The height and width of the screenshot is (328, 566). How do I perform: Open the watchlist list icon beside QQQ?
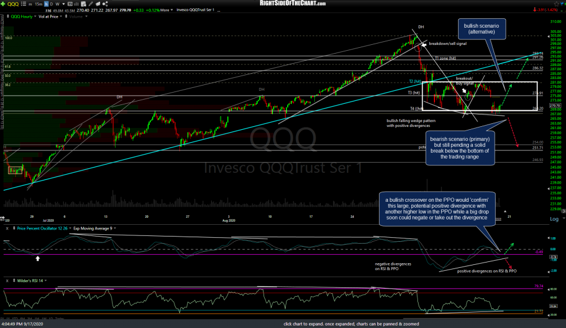(24, 4)
